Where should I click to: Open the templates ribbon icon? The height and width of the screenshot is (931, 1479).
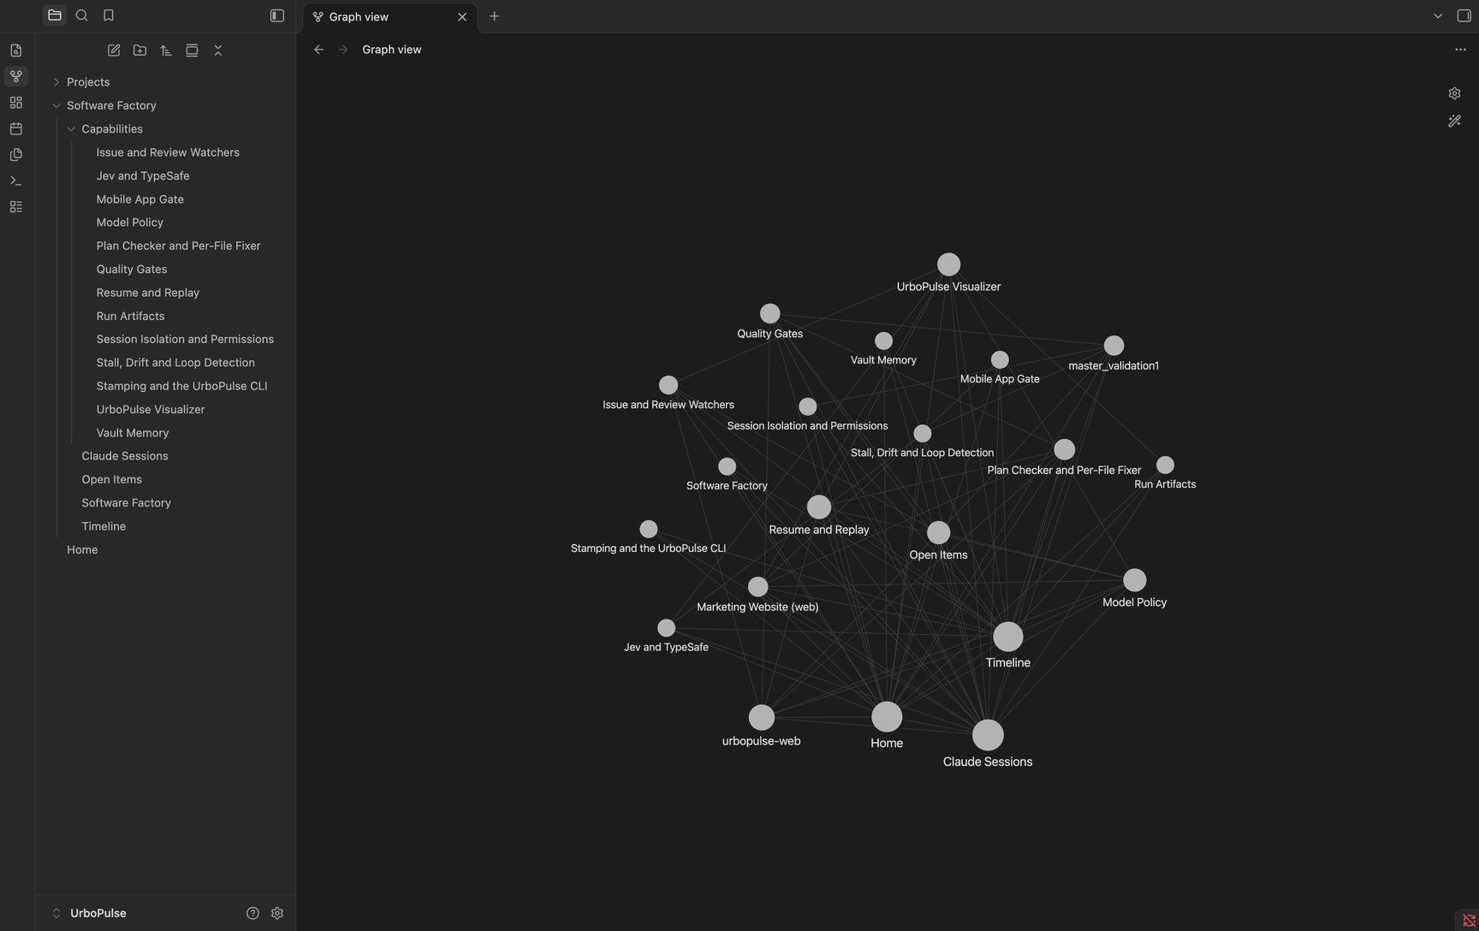[x=15, y=155]
